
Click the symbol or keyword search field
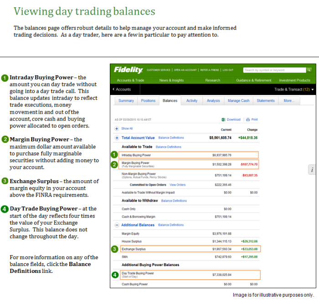(x=274, y=70)
